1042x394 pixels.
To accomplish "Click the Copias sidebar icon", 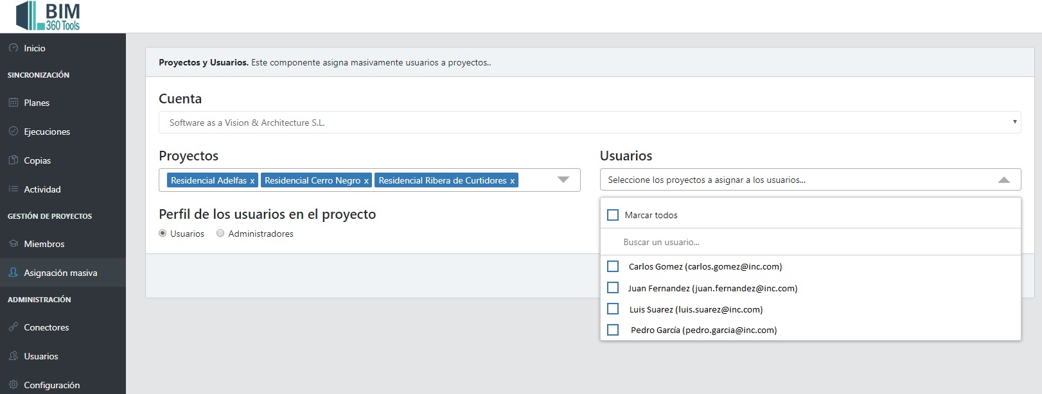I will tap(13, 160).
